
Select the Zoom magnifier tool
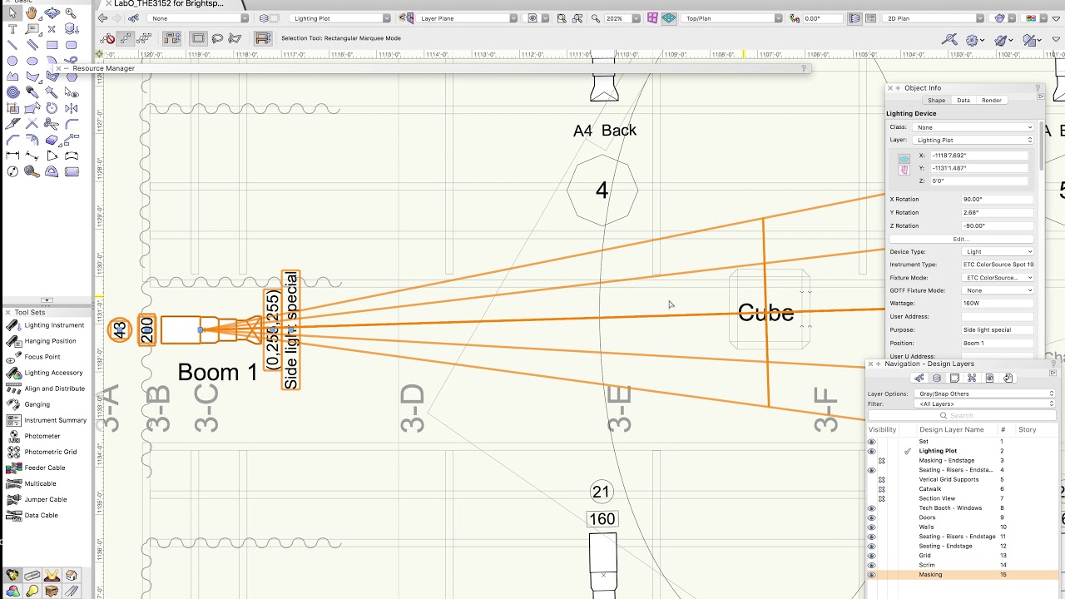(x=71, y=13)
